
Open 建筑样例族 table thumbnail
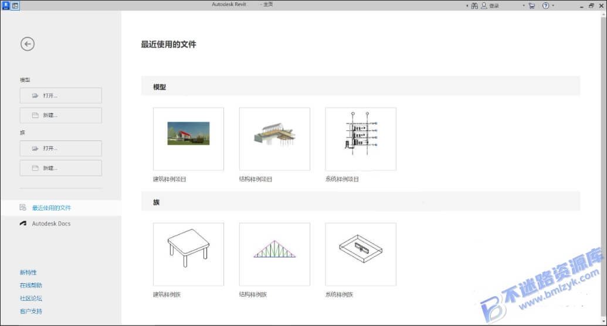click(188, 254)
